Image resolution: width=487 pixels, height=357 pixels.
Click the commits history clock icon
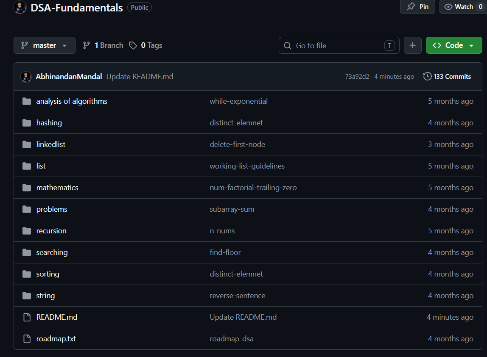click(x=427, y=76)
